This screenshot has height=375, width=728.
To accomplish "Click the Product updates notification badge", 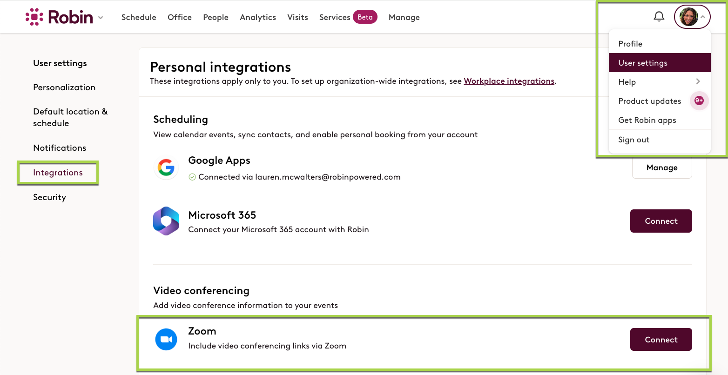I will pyautogui.click(x=699, y=100).
